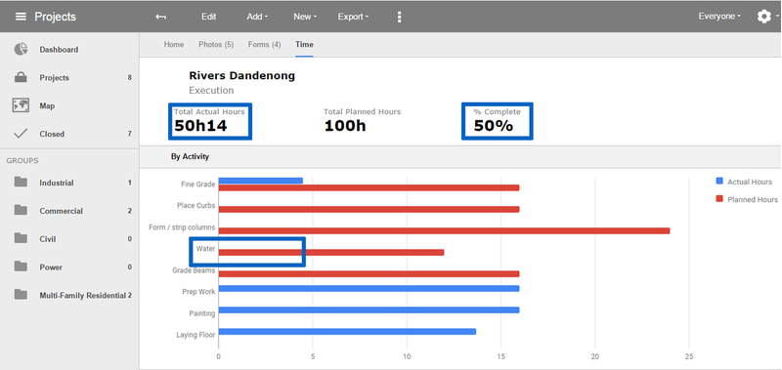Screen dimensions: 782x370
Task: Click the 50h14 total actual hours value
Action: pyautogui.click(x=200, y=126)
